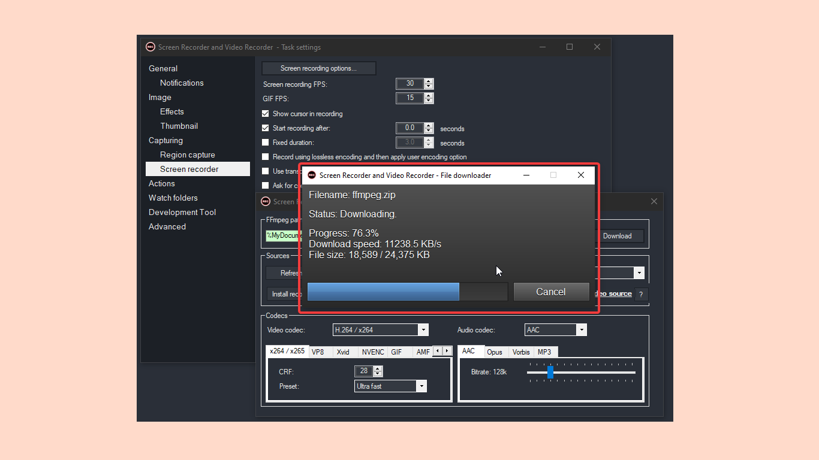819x460 pixels.
Task: Click the REC icon in File downloader title bar
Action: [x=312, y=175]
